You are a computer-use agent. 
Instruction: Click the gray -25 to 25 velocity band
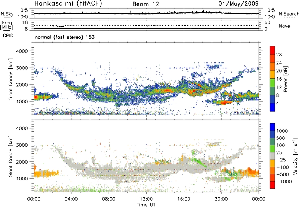272,156
